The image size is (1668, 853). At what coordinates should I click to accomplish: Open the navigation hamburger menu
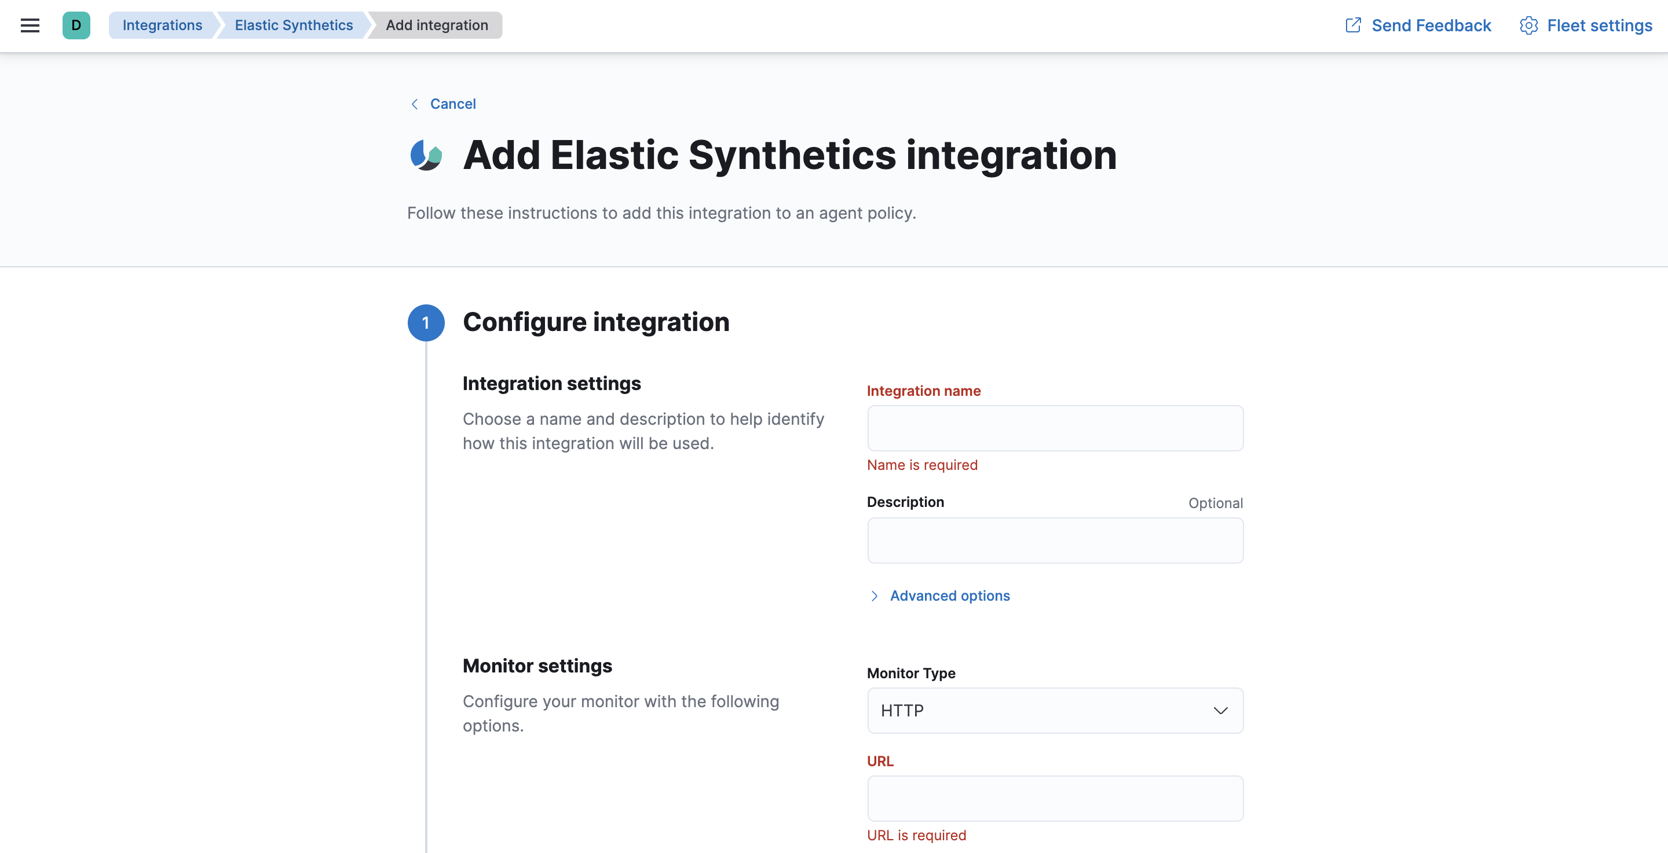(x=30, y=25)
